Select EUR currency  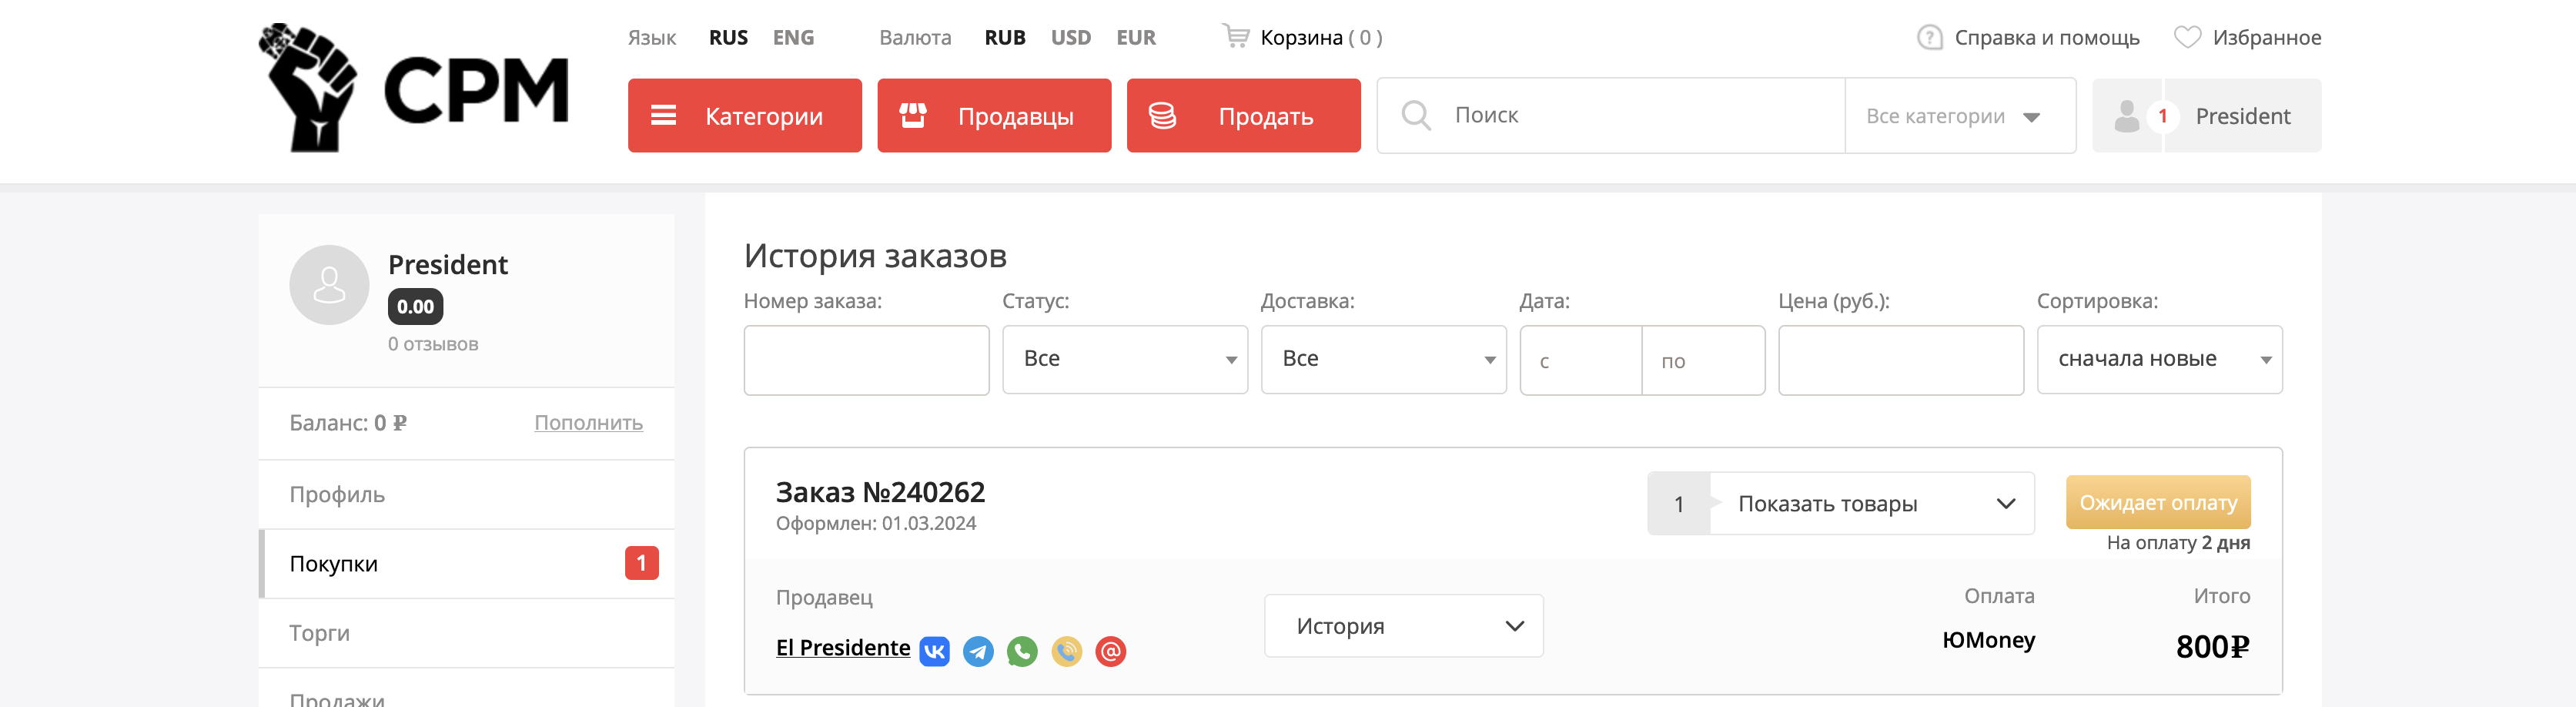tap(1135, 38)
